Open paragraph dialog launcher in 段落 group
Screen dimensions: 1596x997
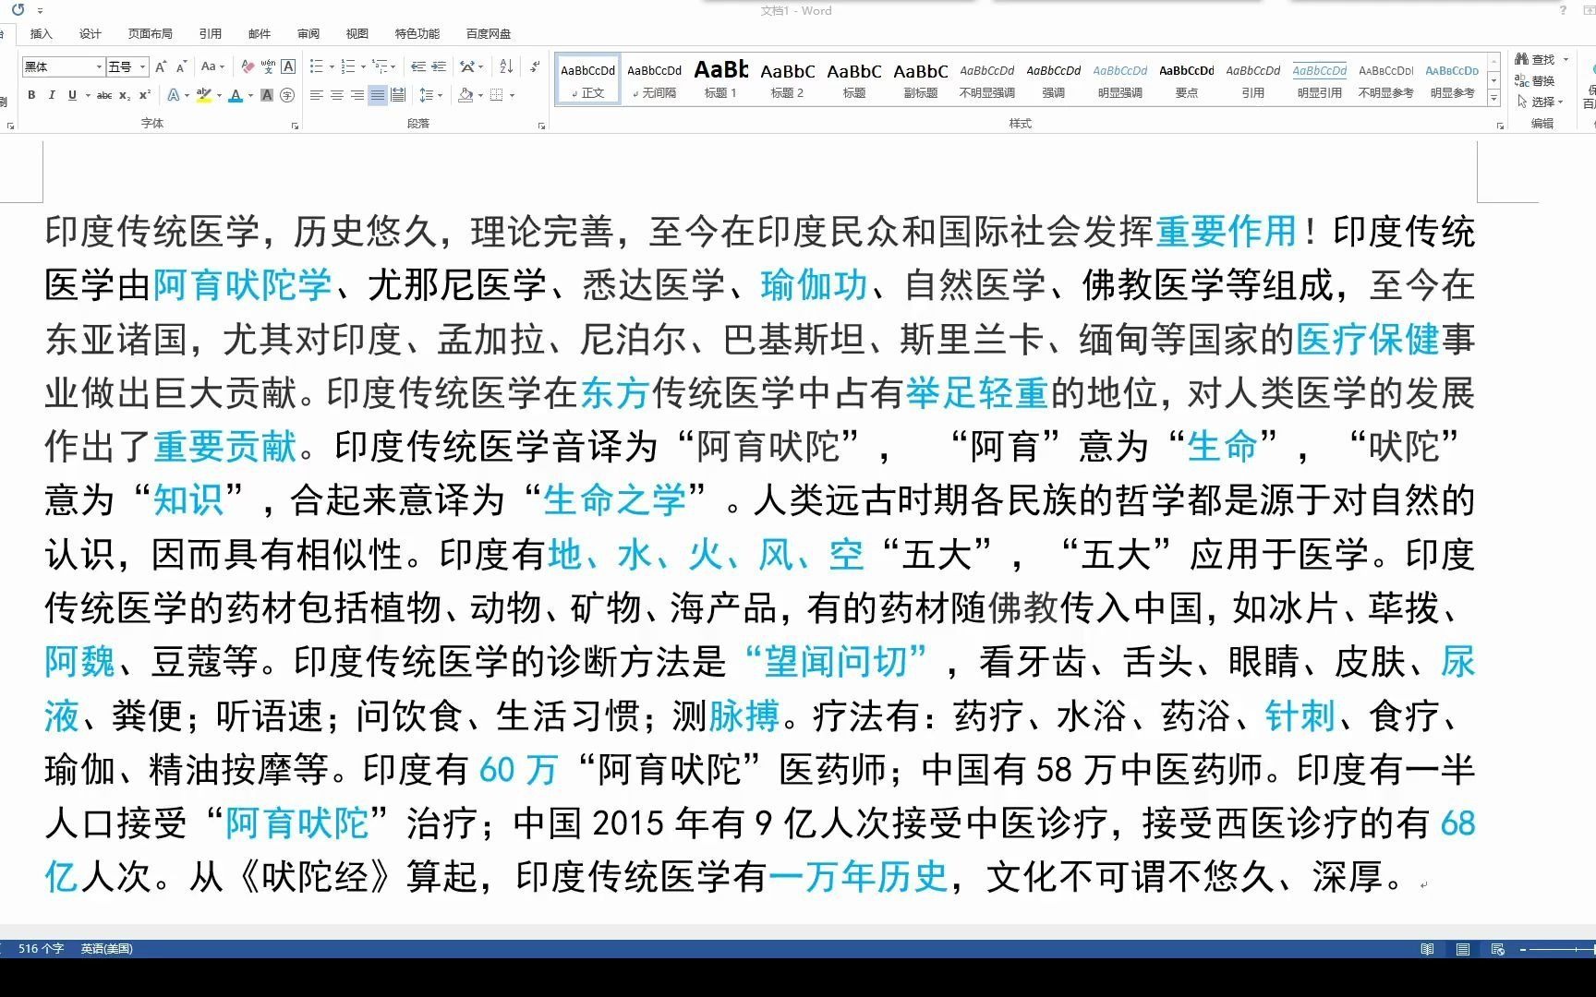coord(542,126)
